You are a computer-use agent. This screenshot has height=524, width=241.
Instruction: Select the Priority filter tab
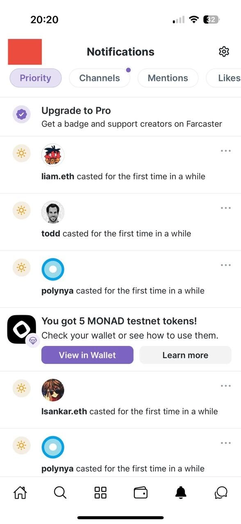(36, 78)
